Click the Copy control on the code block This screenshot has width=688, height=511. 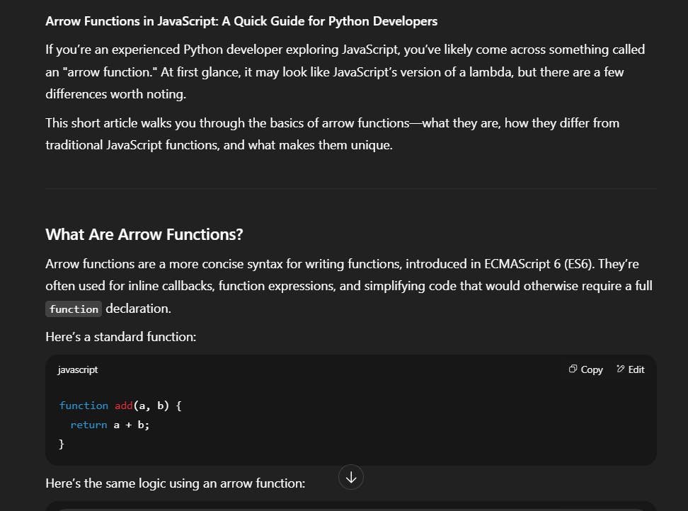585,369
